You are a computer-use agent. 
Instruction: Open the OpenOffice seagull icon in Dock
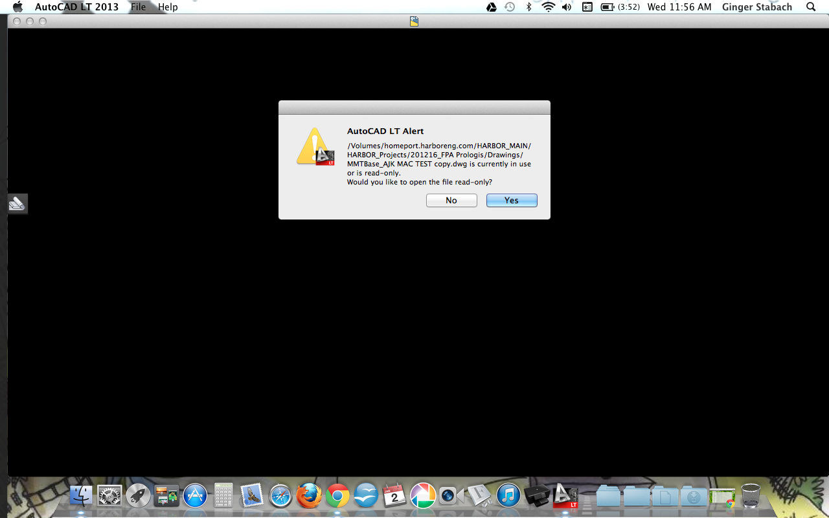click(366, 496)
